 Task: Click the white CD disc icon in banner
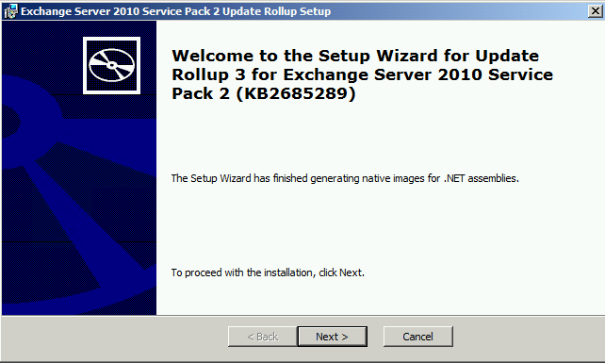(111, 65)
